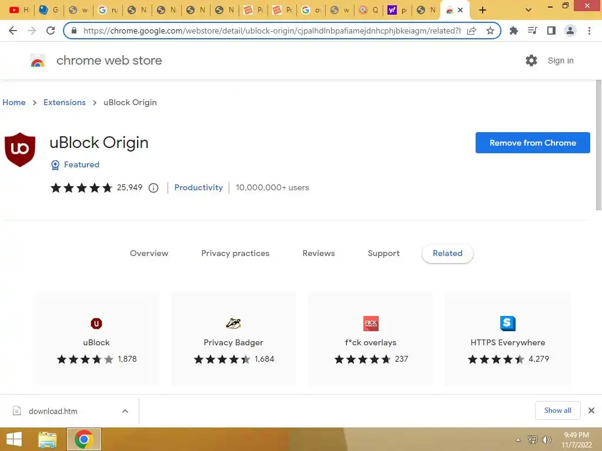Open the uBlock related extension card
The height and width of the screenshot is (451, 602).
click(x=96, y=338)
